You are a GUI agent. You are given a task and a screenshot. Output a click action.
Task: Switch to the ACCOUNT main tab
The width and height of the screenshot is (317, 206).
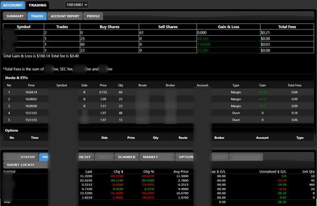pyautogui.click(x=12, y=5)
